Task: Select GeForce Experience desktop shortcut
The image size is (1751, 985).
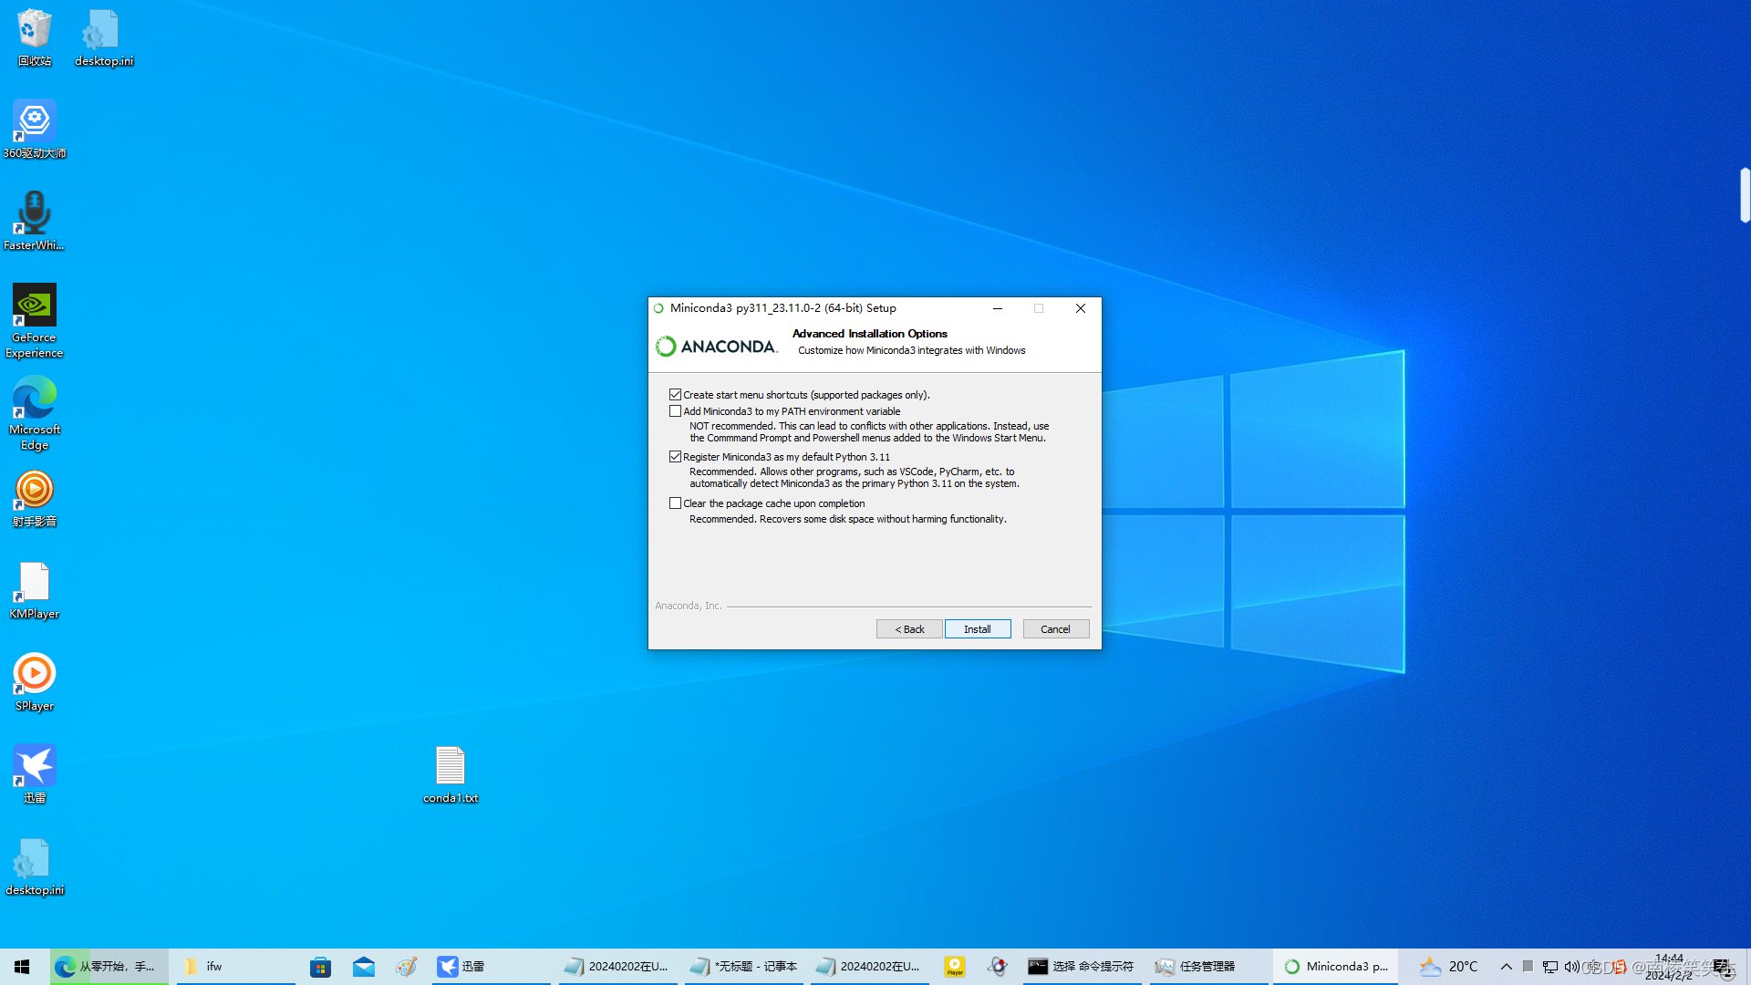Action: pyautogui.click(x=35, y=321)
